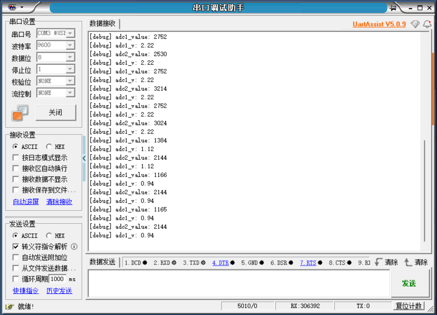Click the left clear arrow icon in send bar

click(378, 262)
